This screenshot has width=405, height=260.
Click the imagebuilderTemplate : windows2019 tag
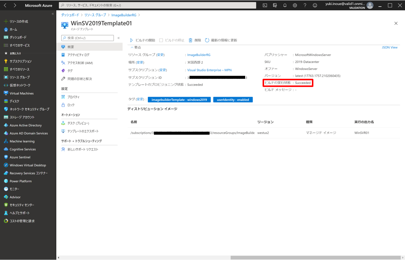pos(179,100)
